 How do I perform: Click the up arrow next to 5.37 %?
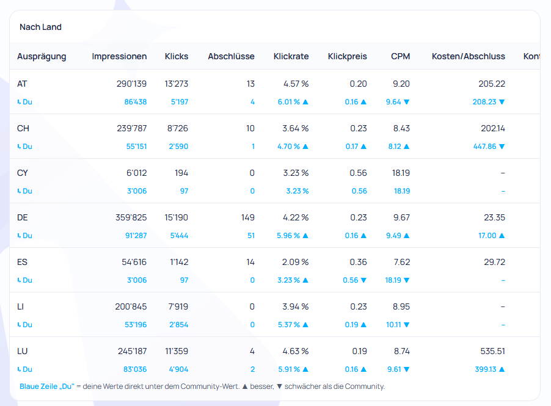pyautogui.click(x=305, y=325)
